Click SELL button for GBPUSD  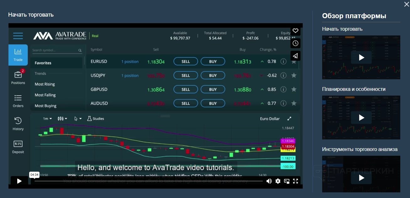click(186, 89)
